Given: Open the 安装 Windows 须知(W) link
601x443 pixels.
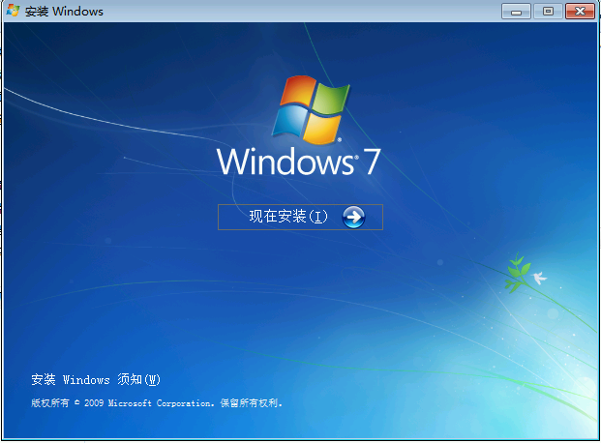Looking at the screenshot, I should click(96, 379).
